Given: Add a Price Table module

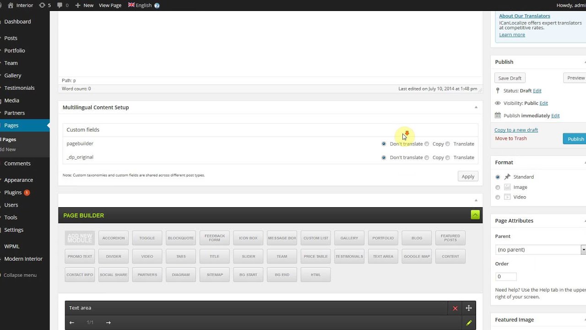Looking at the screenshot, I should [x=316, y=256].
